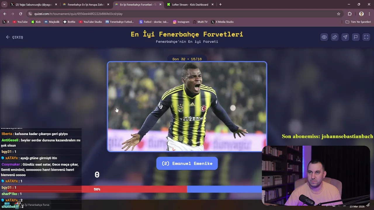Viewport: 374px width, 210px height.
Task: Go back with browser back arrow
Action: (x=5, y=14)
